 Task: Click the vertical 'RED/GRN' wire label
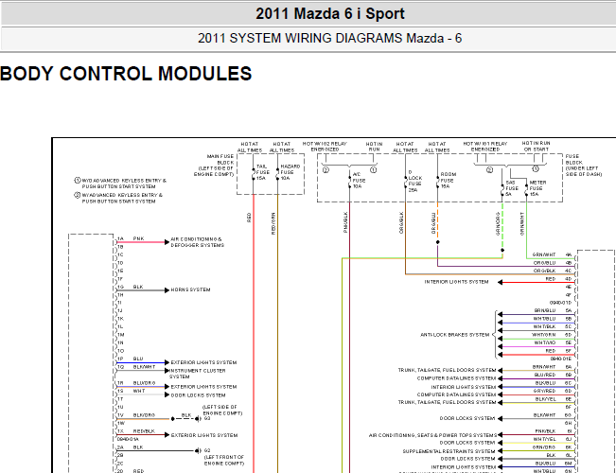[x=273, y=223]
